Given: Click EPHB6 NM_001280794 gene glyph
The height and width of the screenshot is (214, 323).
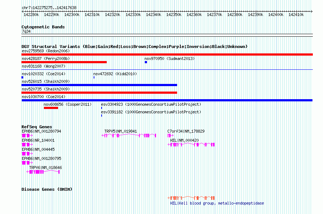Looking at the screenshot, I should (27, 136).
